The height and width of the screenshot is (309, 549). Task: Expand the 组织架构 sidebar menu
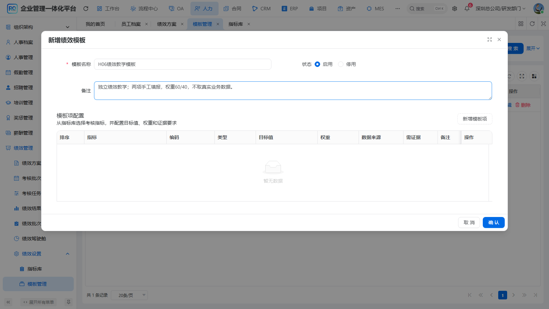click(38, 27)
